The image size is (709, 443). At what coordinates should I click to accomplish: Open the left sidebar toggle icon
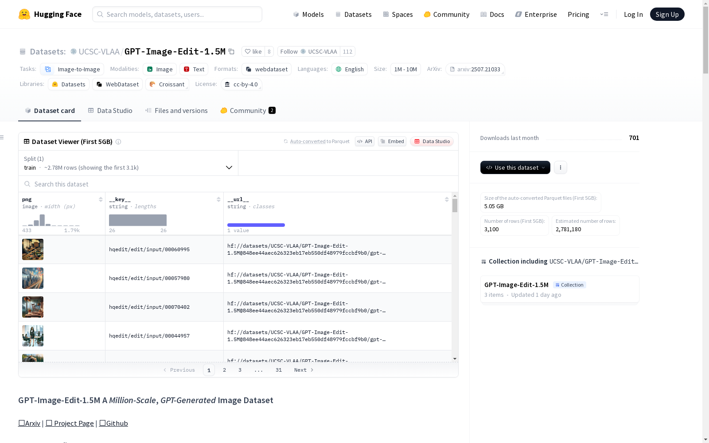(x=2, y=137)
